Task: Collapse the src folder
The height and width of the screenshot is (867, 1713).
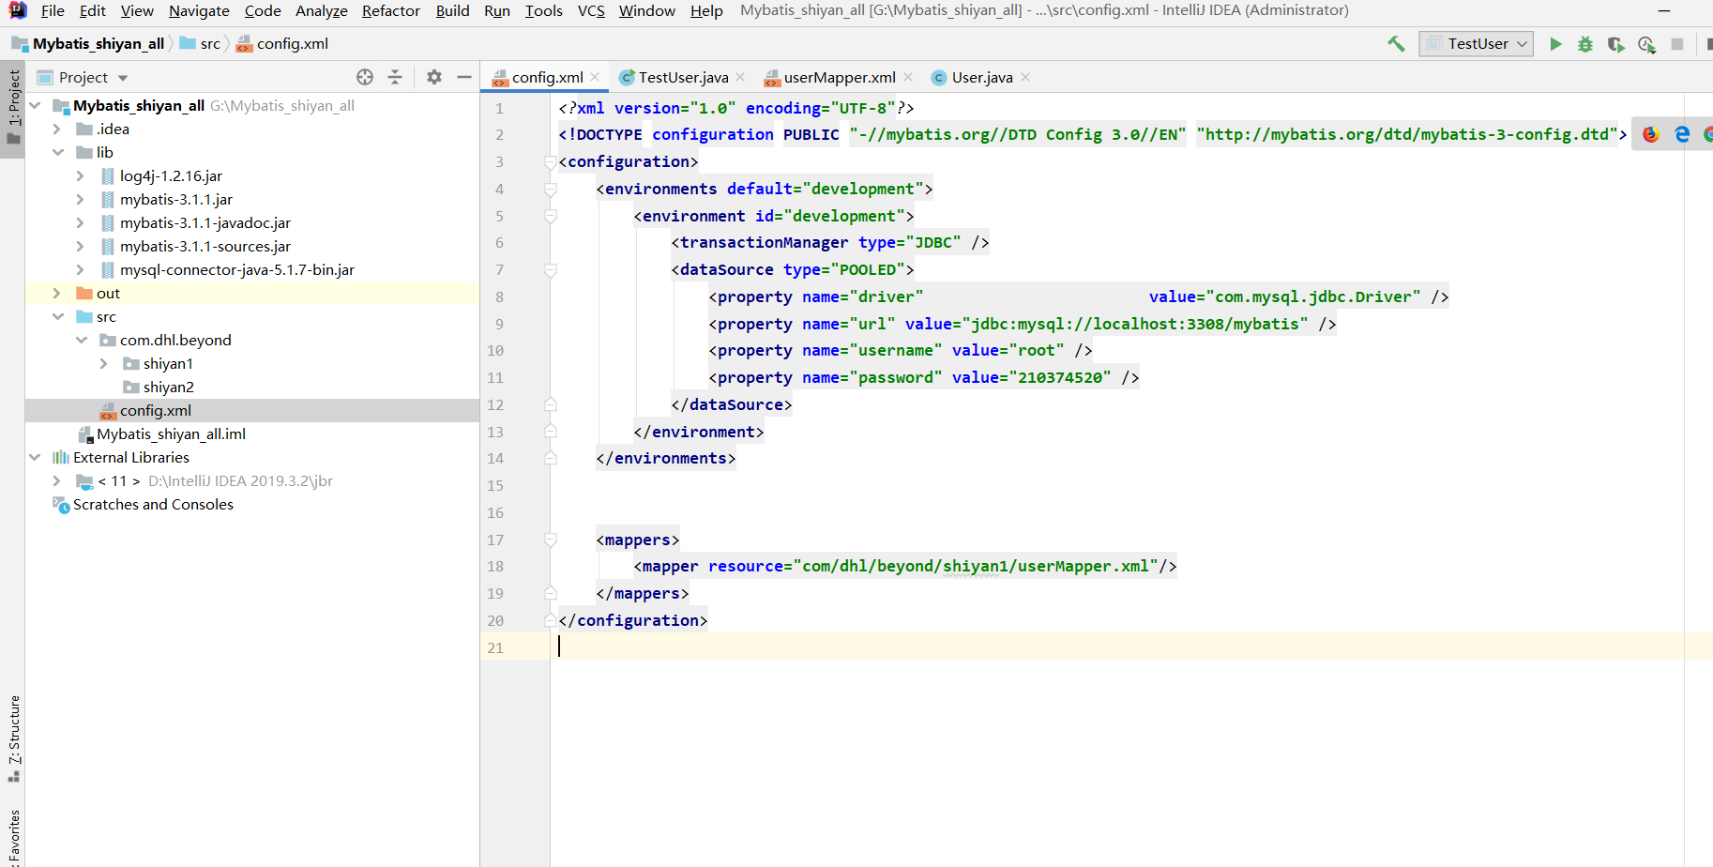Action: [x=57, y=316]
